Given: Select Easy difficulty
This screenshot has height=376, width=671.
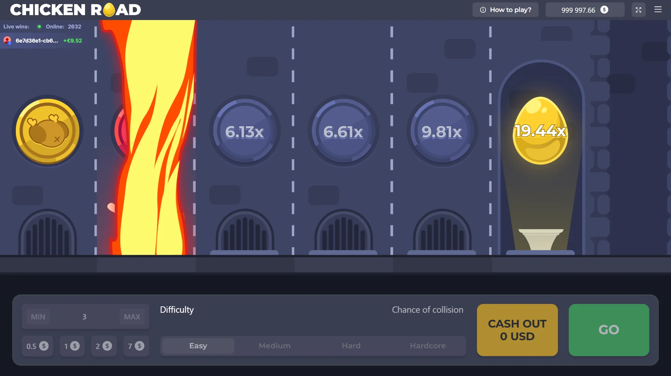Looking at the screenshot, I should click(198, 346).
